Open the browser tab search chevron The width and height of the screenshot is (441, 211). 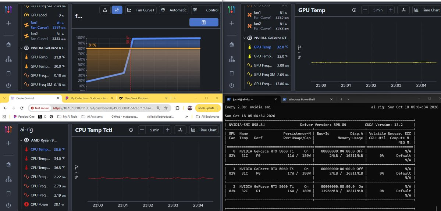4,98
